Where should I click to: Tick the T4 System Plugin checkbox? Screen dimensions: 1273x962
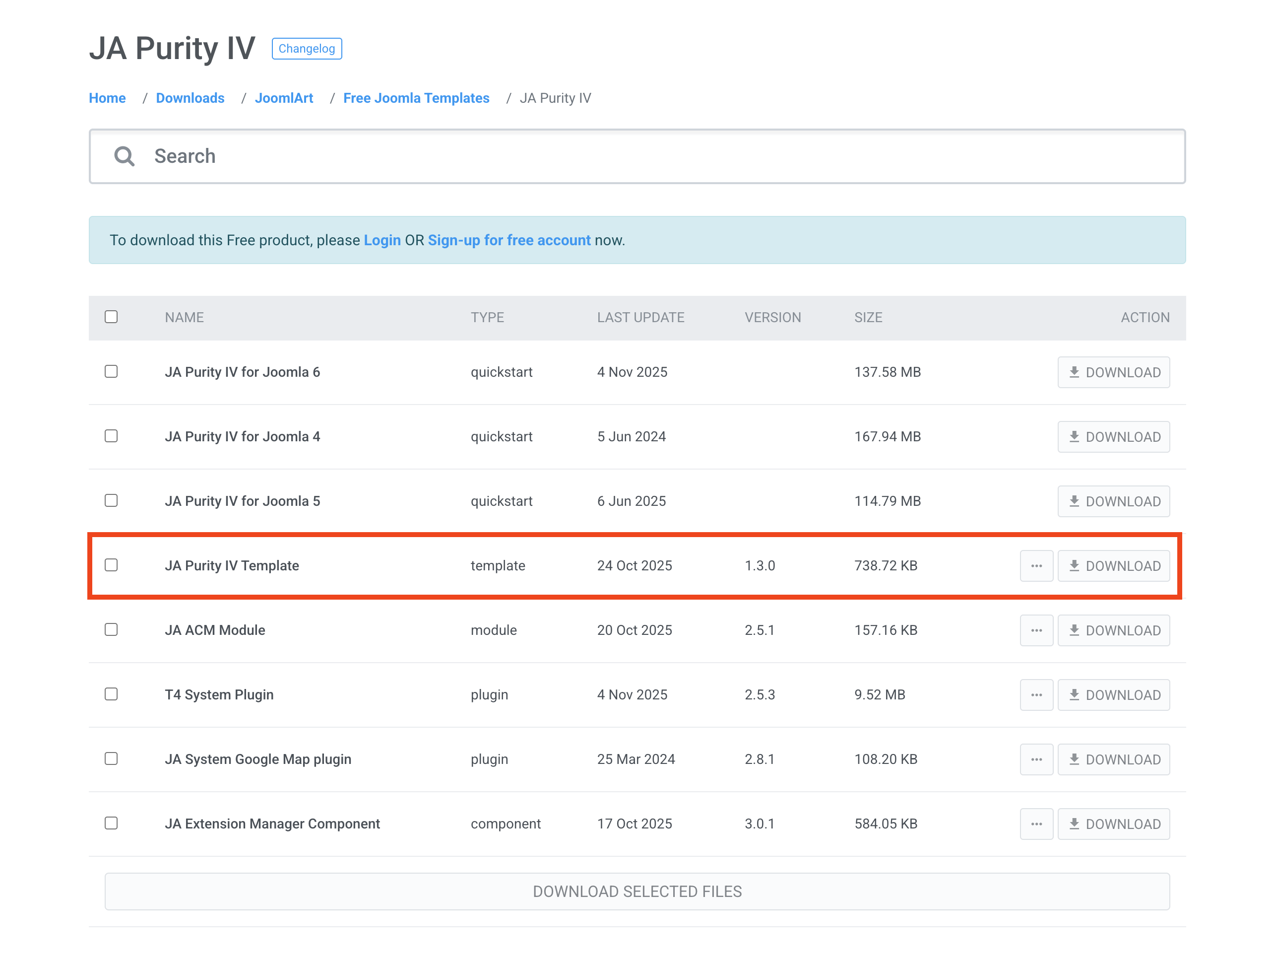(x=111, y=694)
